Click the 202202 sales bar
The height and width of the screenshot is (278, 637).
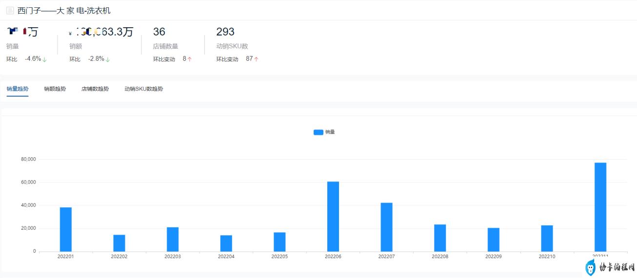pyautogui.click(x=119, y=243)
